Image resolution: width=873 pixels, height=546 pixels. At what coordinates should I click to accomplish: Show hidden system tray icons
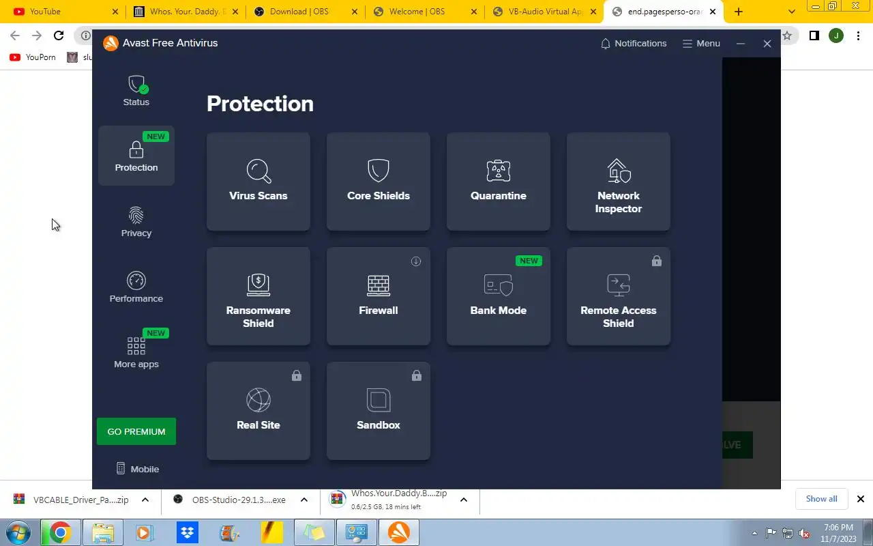pyautogui.click(x=754, y=533)
